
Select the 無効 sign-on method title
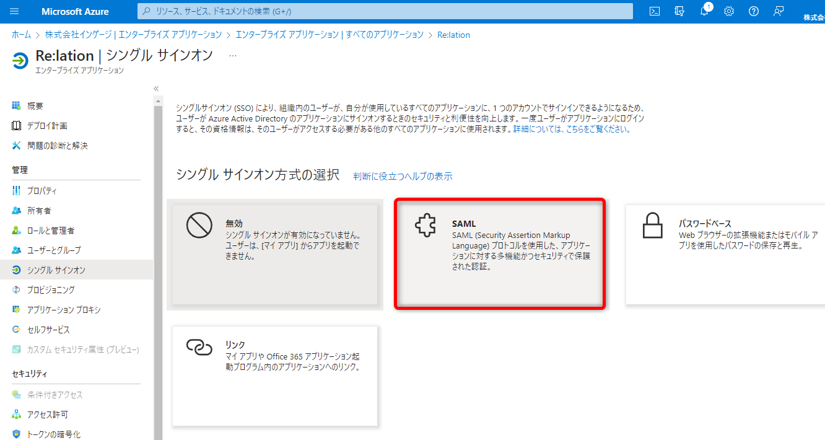pyautogui.click(x=234, y=224)
